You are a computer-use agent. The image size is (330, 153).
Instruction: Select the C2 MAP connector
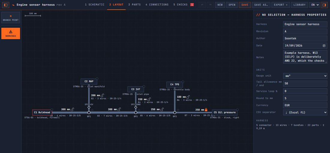coord(89,81)
